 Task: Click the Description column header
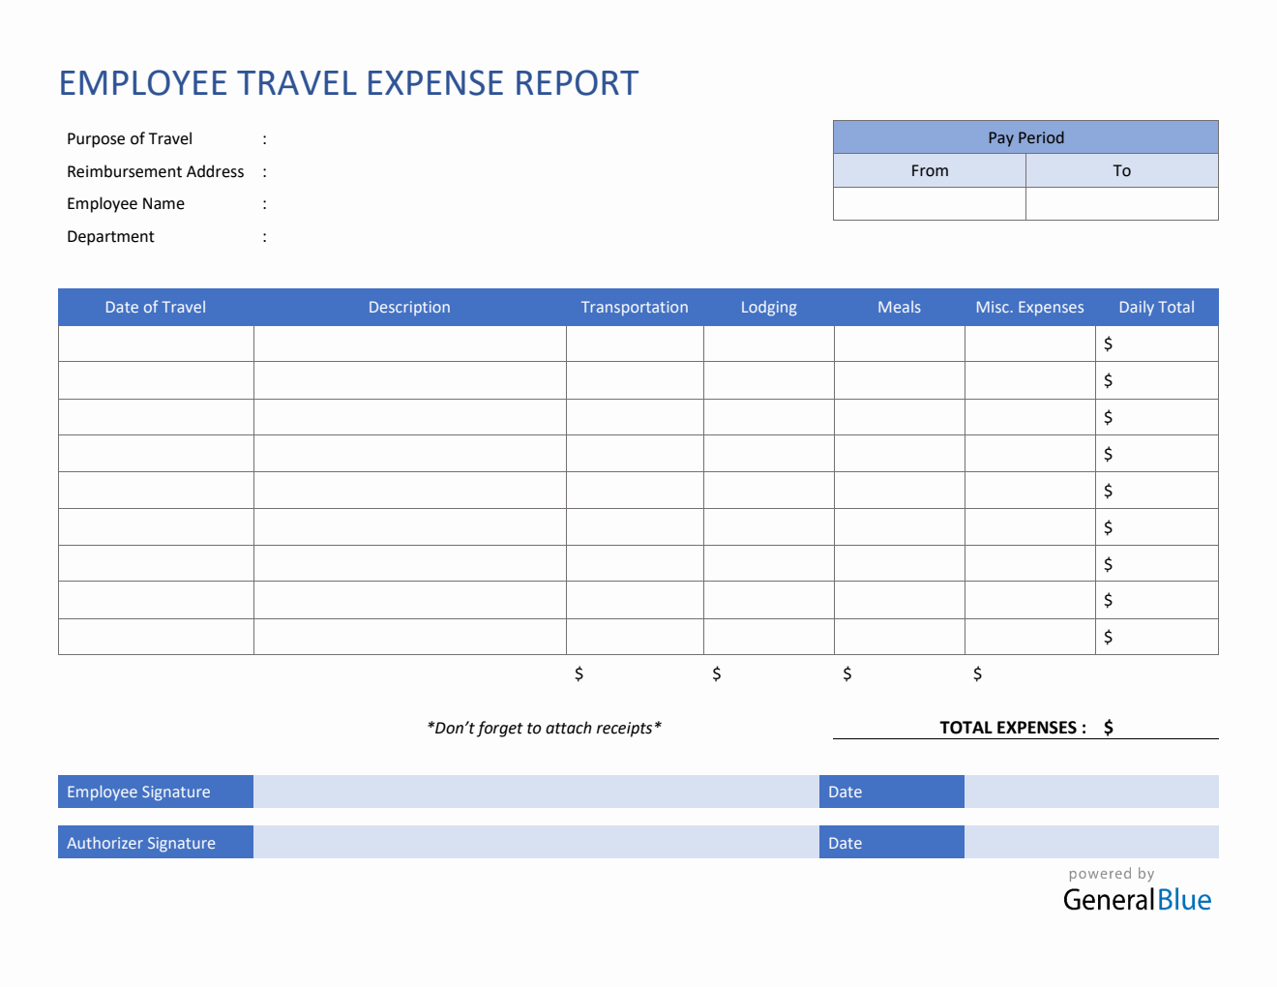tap(409, 307)
